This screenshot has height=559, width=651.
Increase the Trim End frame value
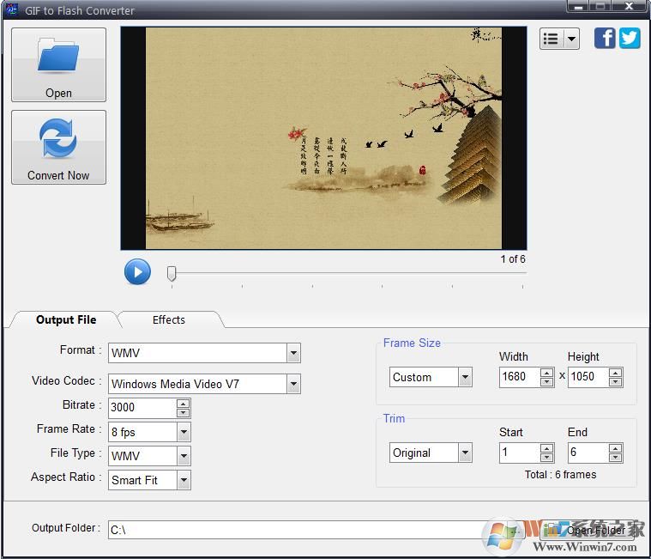(615, 448)
